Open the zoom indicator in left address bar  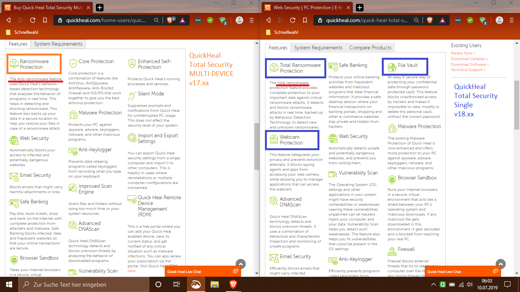tap(156, 20)
